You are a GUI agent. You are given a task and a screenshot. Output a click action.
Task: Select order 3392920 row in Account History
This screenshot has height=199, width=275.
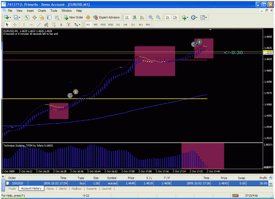137,183
